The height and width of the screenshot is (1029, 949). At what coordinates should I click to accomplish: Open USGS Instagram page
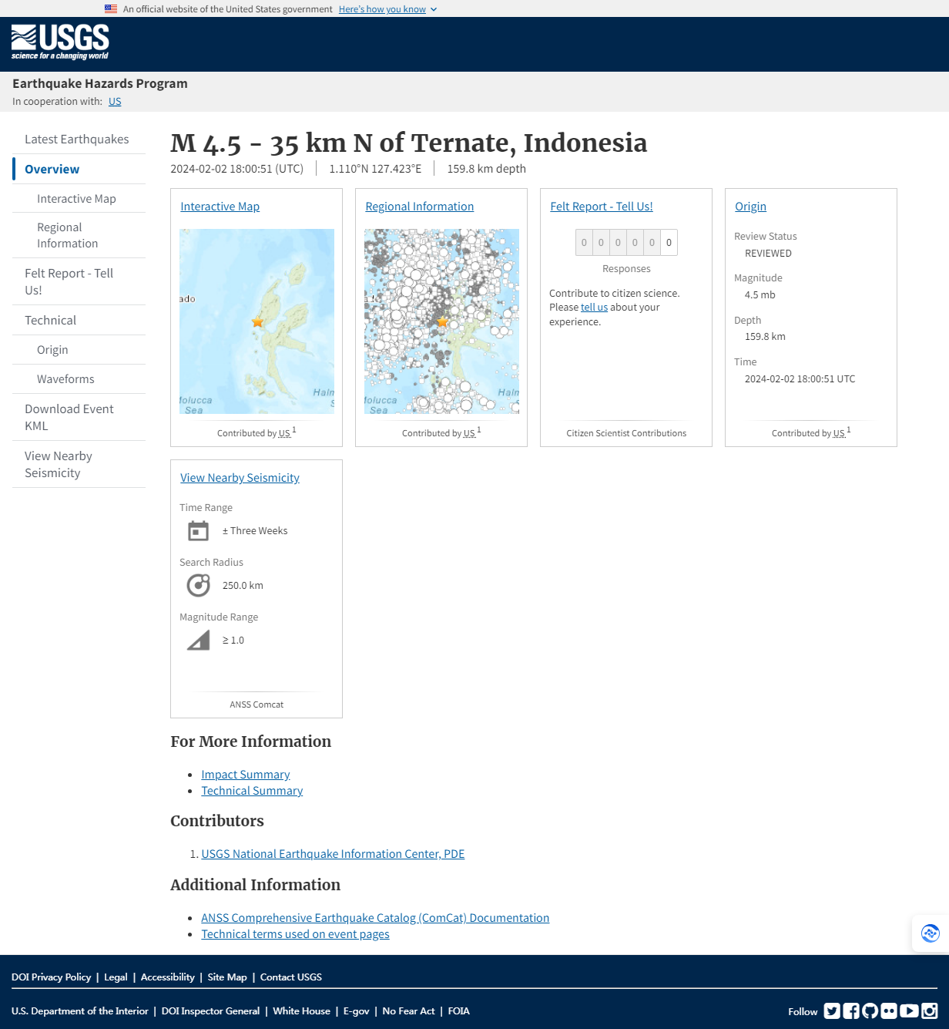click(930, 1011)
